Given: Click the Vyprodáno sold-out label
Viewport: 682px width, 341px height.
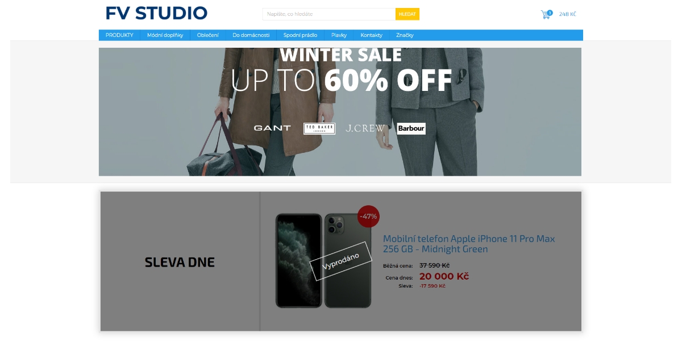Looking at the screenshot, I should tap(340, 261).
